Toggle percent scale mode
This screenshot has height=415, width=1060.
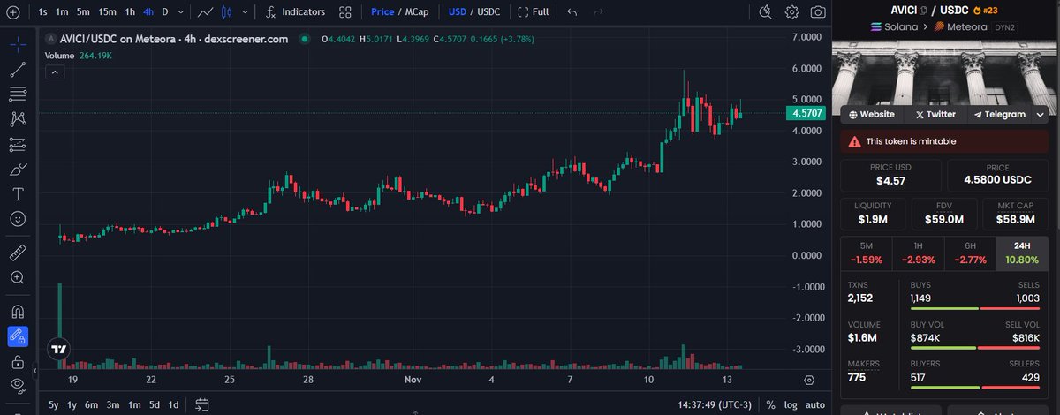[771, 404]
